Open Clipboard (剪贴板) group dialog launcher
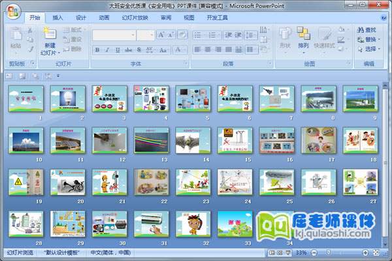The image size is (392, 261). click(x=33, y=64)
